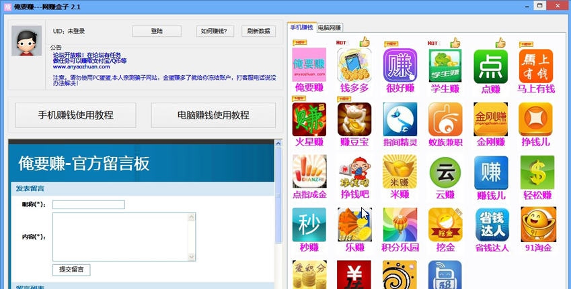Click the 登陆 login button
571x289 pixels.
[157, 32]
